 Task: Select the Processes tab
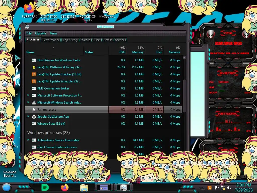coord(33,39)
